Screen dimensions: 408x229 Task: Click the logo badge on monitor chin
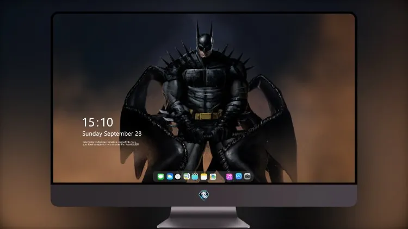tap(204, 195)
